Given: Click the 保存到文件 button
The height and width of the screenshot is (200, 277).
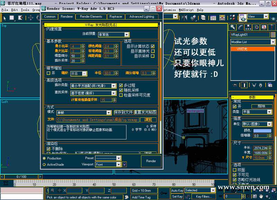Looking at the screenshot, I should pos(123,112).
